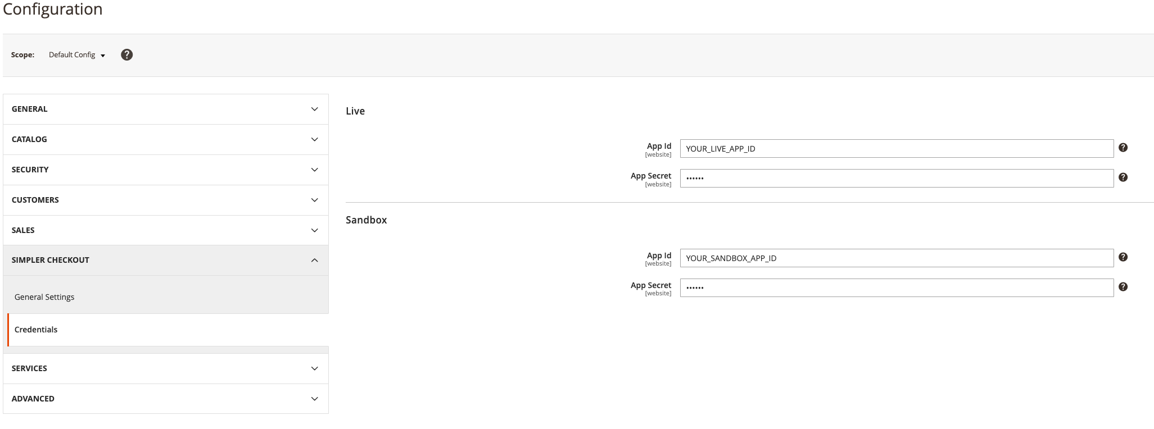Collapse the Simpler Checkout section
This screenshot has height=429, width=1154.
[166, 260]
